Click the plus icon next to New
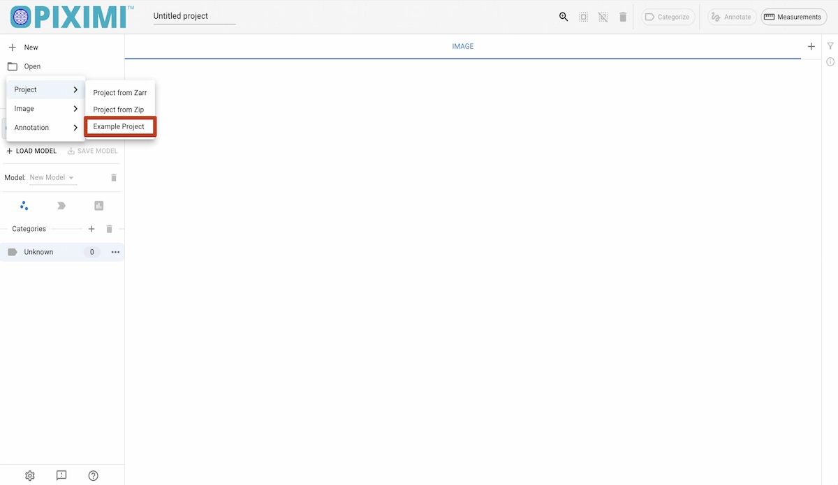Viewport: 838px width, 485px height. [x=12, y=47]
